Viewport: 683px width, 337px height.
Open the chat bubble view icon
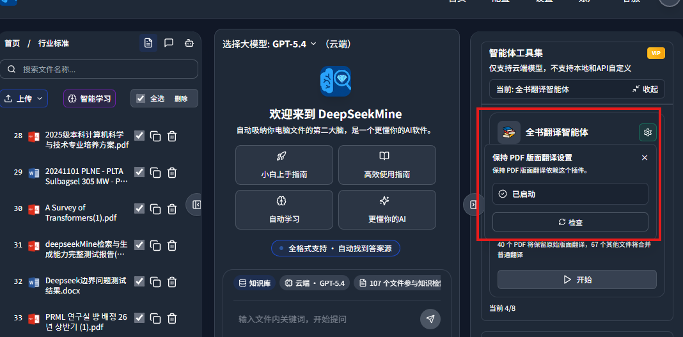(x=169, y=43)
